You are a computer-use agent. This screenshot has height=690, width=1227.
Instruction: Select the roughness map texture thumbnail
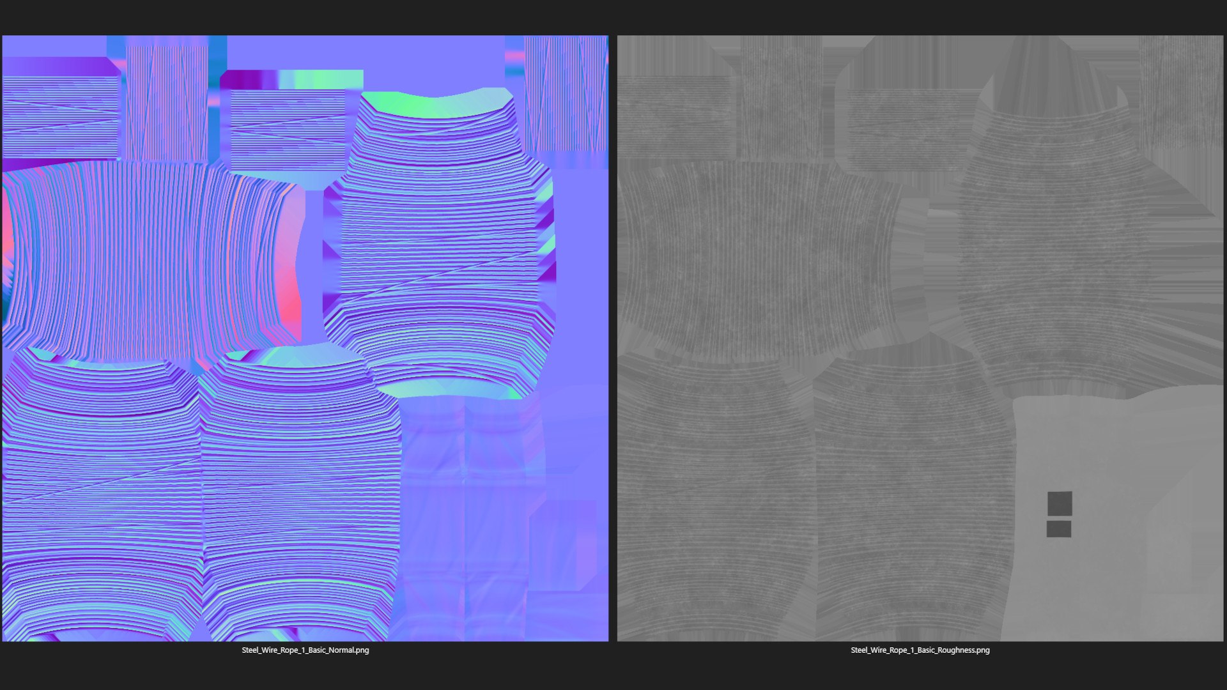click(x=920, y=338)
